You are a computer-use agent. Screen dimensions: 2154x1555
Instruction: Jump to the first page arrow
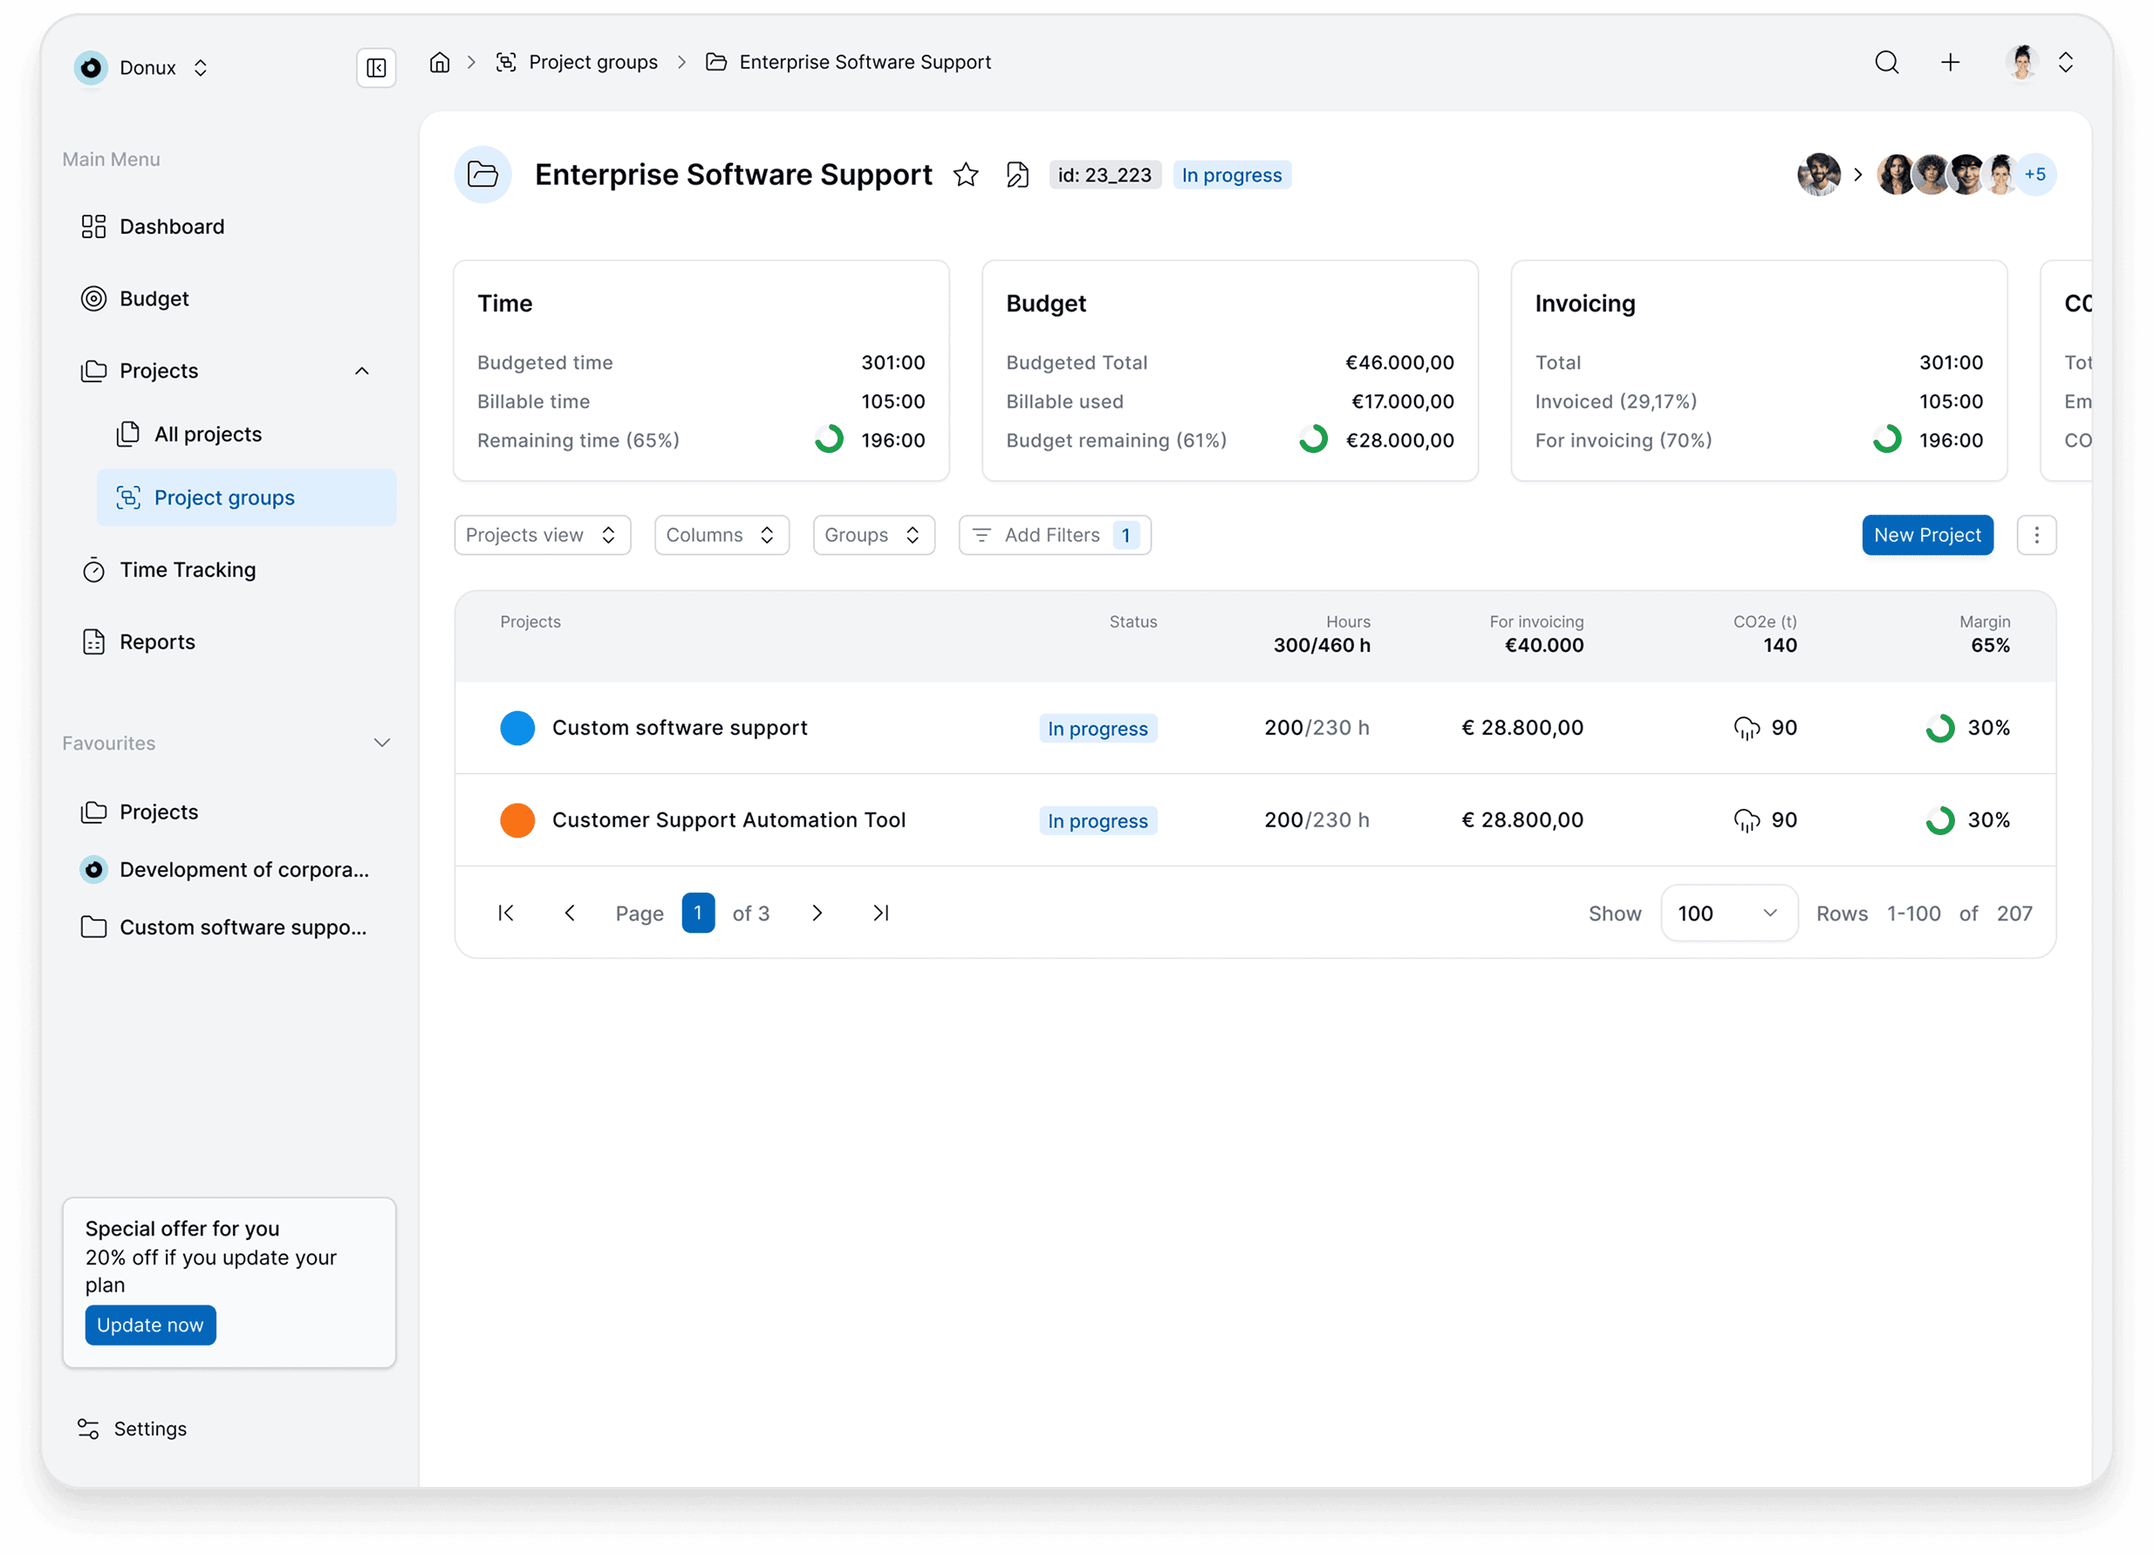click(x=506, y=913)
